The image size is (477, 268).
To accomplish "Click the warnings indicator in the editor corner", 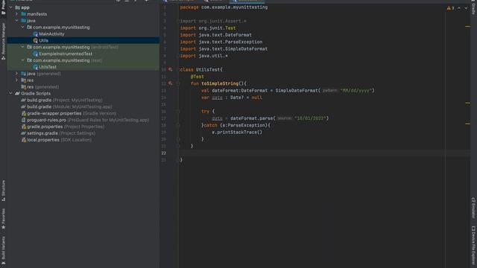I will point(450,8).
